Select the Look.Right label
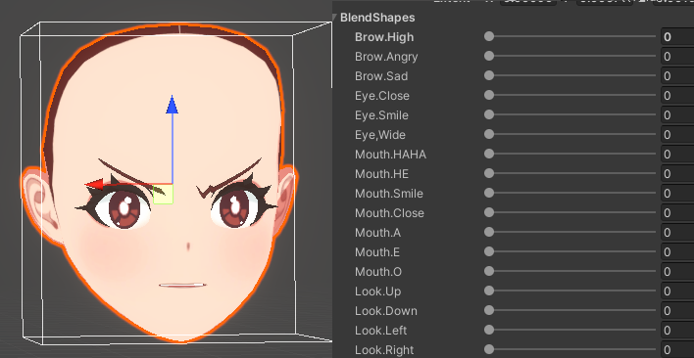This screenshot has width=694, height=358. (x=383, y=349)
